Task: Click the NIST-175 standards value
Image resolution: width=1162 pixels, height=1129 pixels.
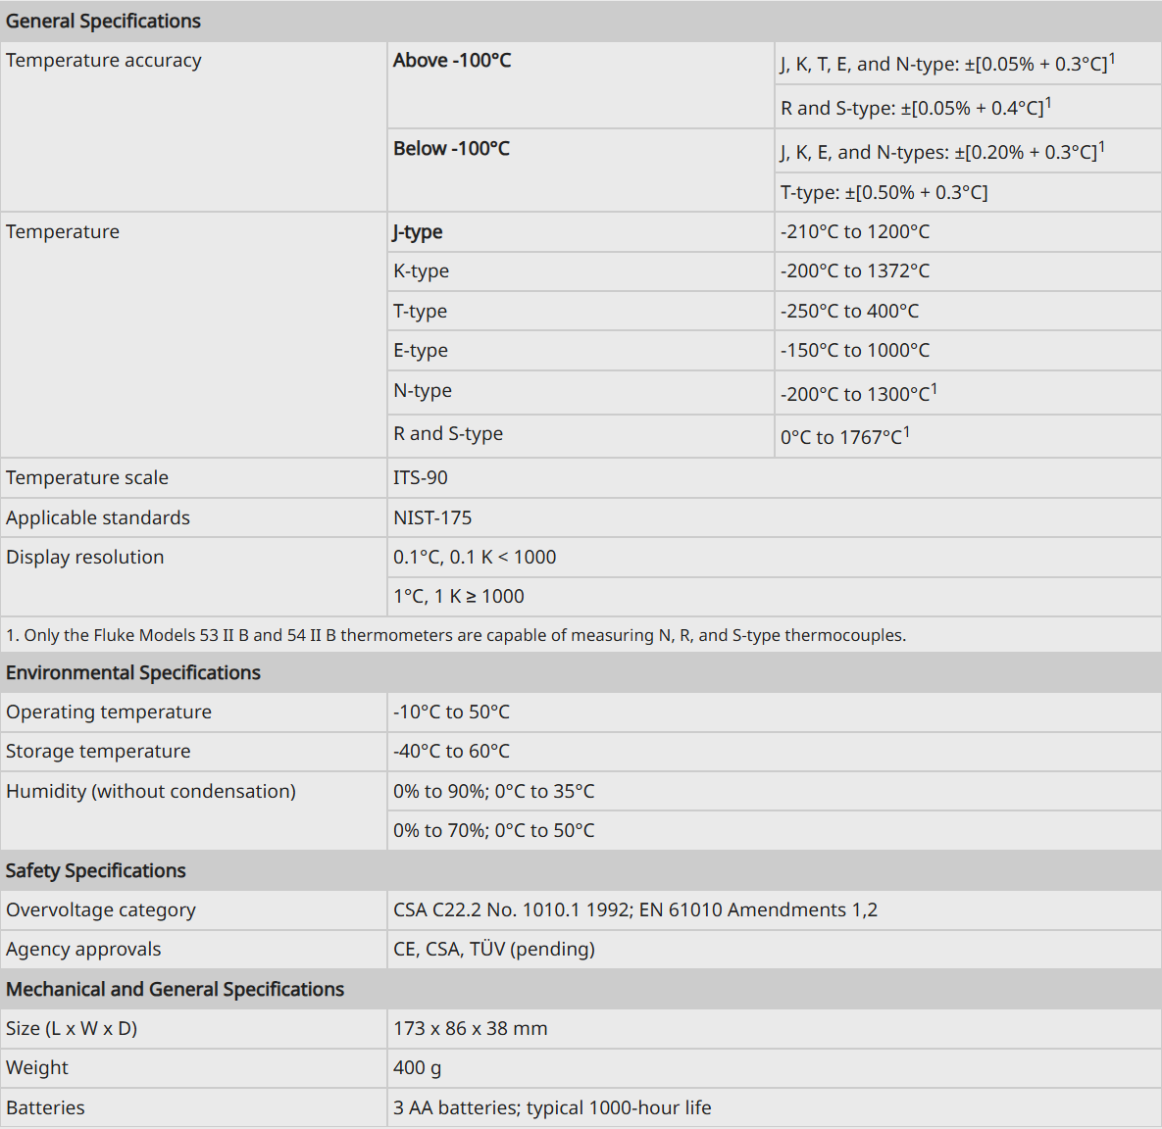Action: click(432, 517)
